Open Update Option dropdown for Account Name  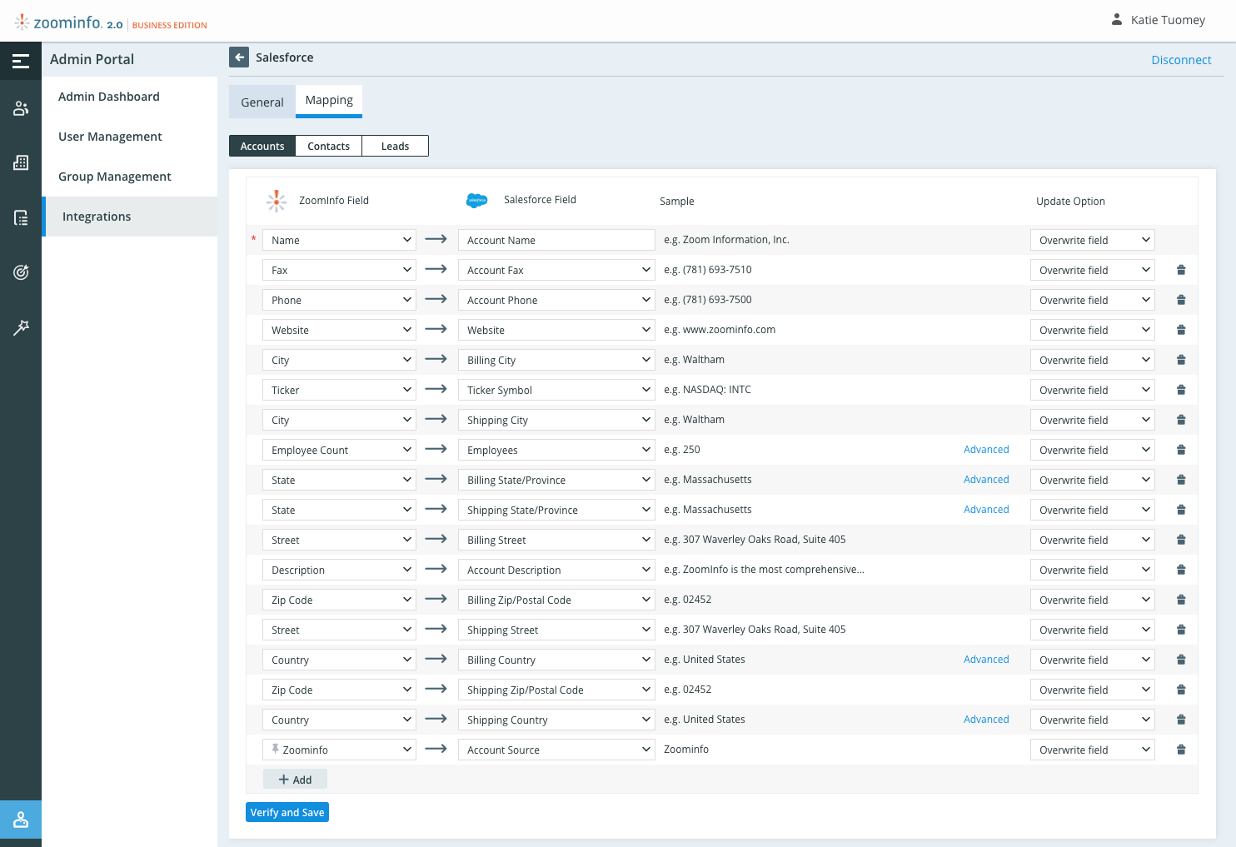coord(1093,240)
